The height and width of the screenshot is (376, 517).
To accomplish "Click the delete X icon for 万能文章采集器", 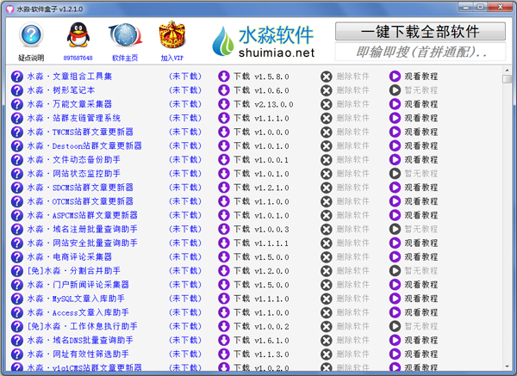I will (327, 104).
